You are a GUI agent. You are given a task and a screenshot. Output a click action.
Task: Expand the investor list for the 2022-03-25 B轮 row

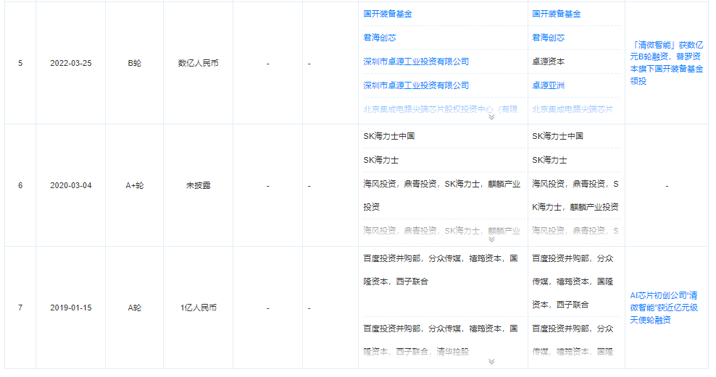[x=491, y=117]
